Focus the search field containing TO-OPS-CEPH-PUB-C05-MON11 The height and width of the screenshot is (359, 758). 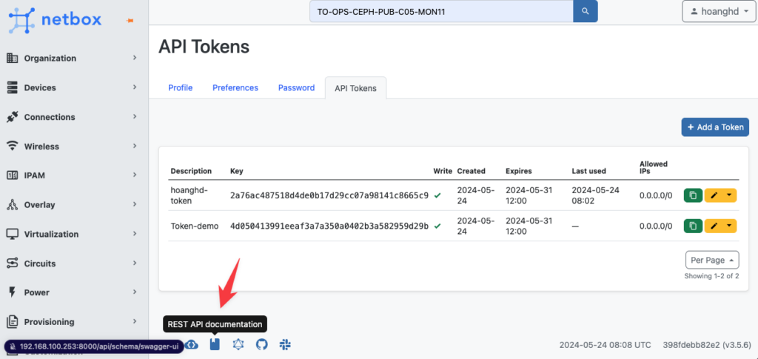coord(441,11)
